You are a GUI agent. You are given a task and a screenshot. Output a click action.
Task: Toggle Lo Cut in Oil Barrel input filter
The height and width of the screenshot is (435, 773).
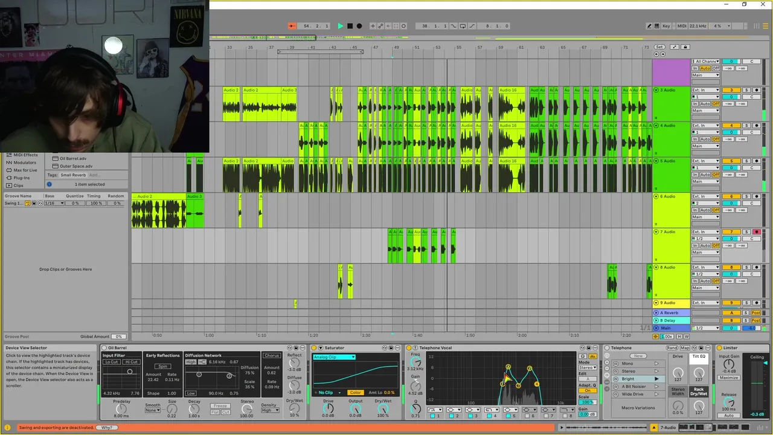(112, 362)
